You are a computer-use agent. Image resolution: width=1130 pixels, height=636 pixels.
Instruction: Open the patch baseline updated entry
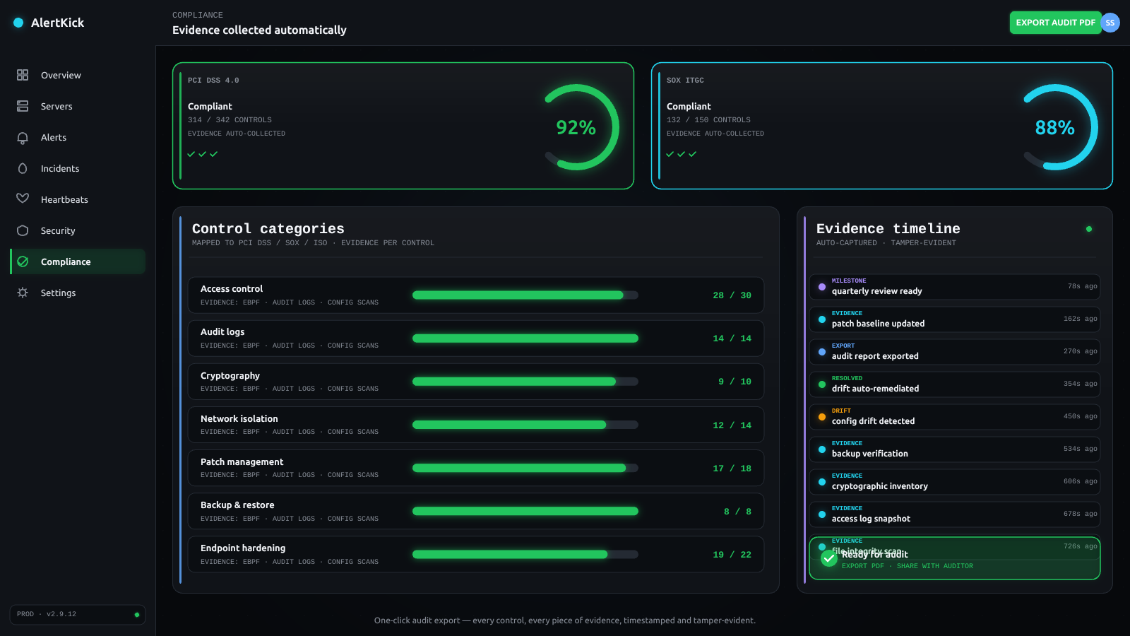[x=955, y=319]
